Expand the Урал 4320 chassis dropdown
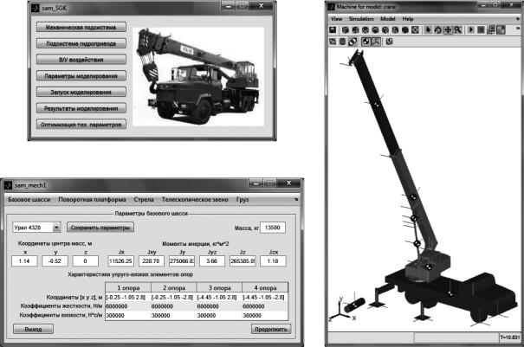The height and width of the screenshot is (347, 524). (56, 227)
